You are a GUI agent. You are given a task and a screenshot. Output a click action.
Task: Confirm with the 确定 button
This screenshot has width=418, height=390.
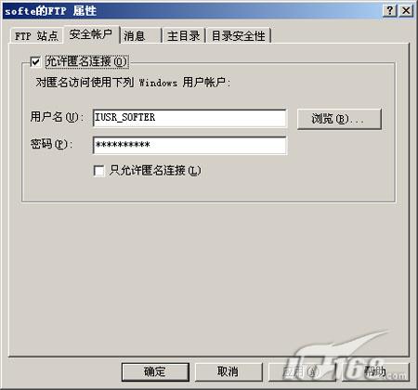(155, 371)
